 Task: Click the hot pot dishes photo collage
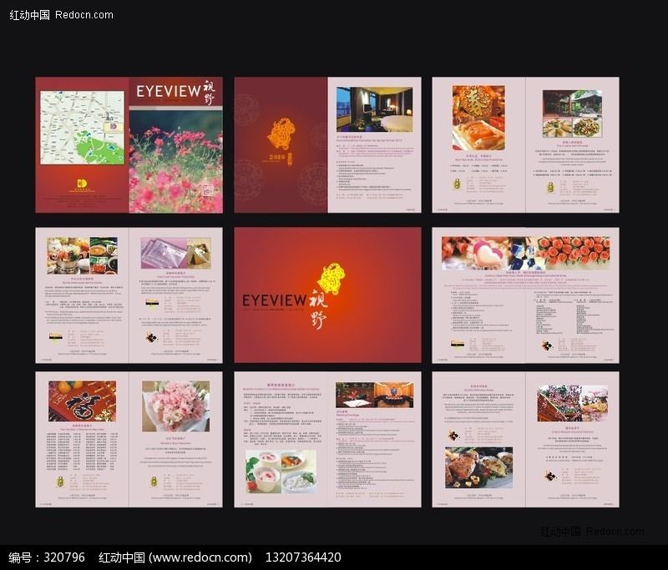coord(82,256)
